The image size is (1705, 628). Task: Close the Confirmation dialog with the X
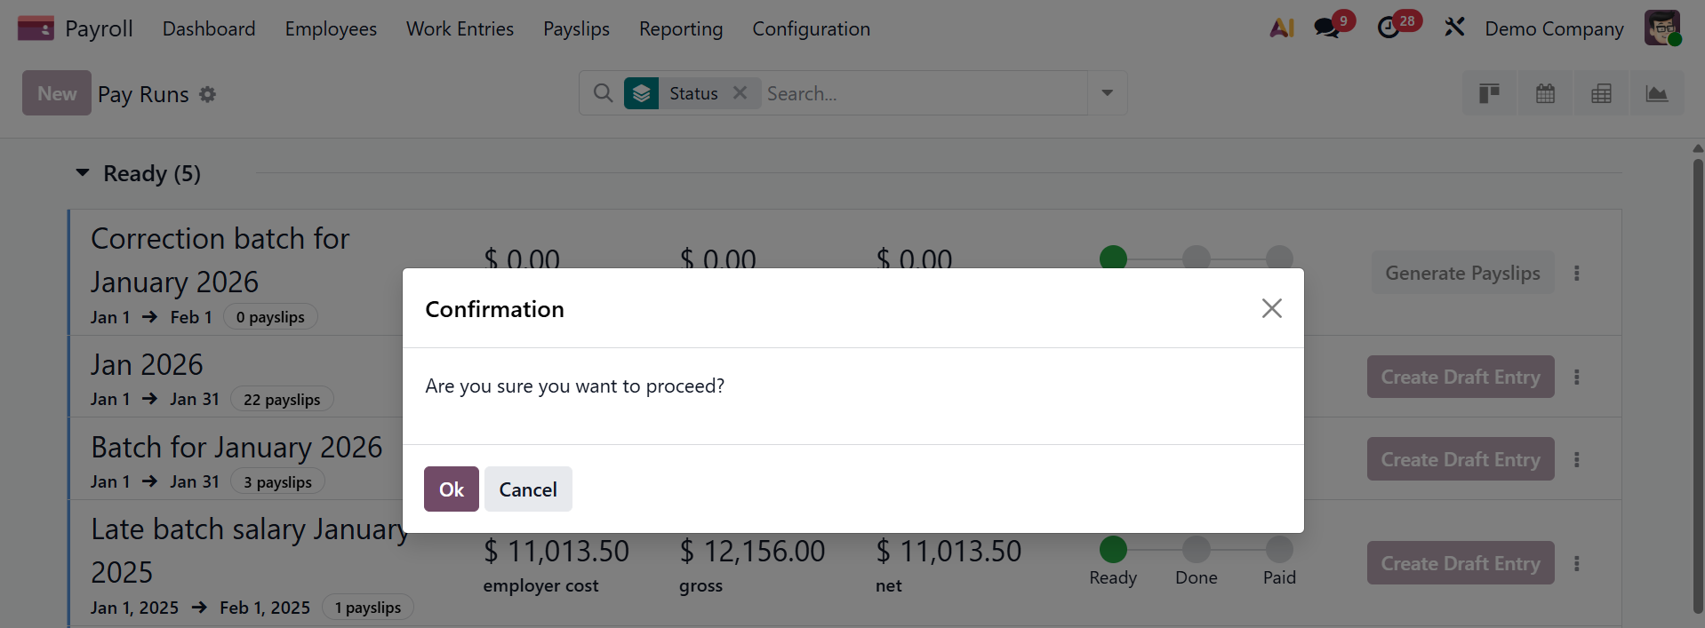pos(1271,308)
